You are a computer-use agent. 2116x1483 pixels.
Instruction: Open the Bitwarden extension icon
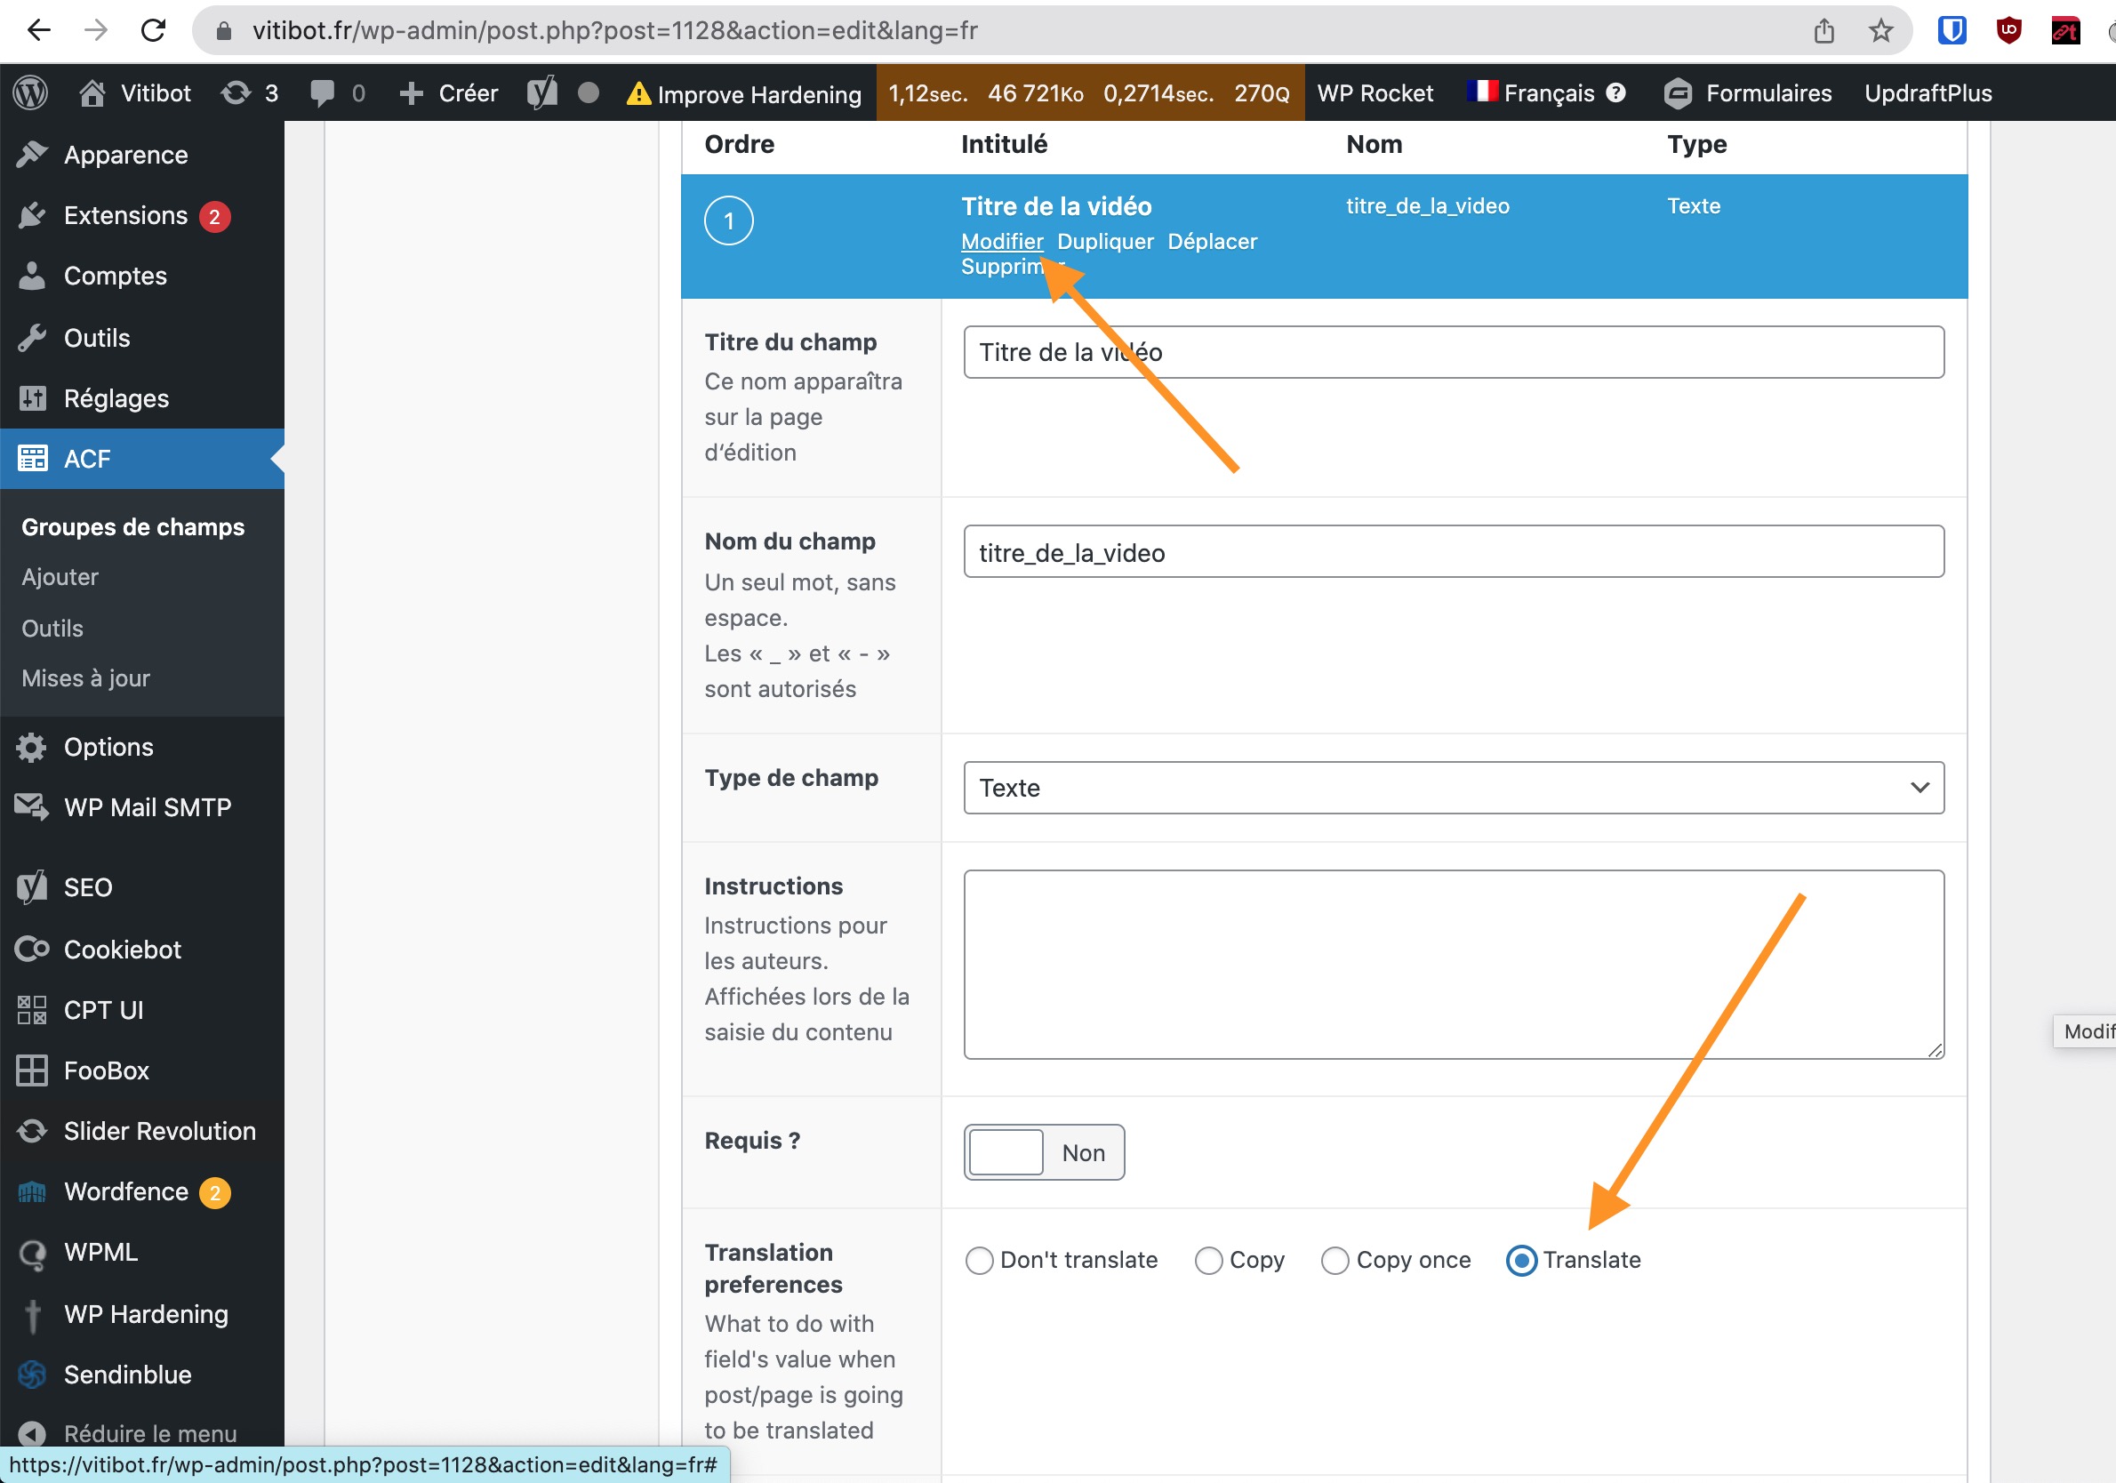(x=1952, y=30)
